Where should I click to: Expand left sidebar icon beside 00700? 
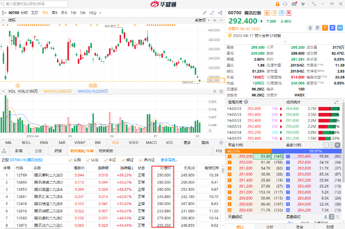(x=4, y=13)
